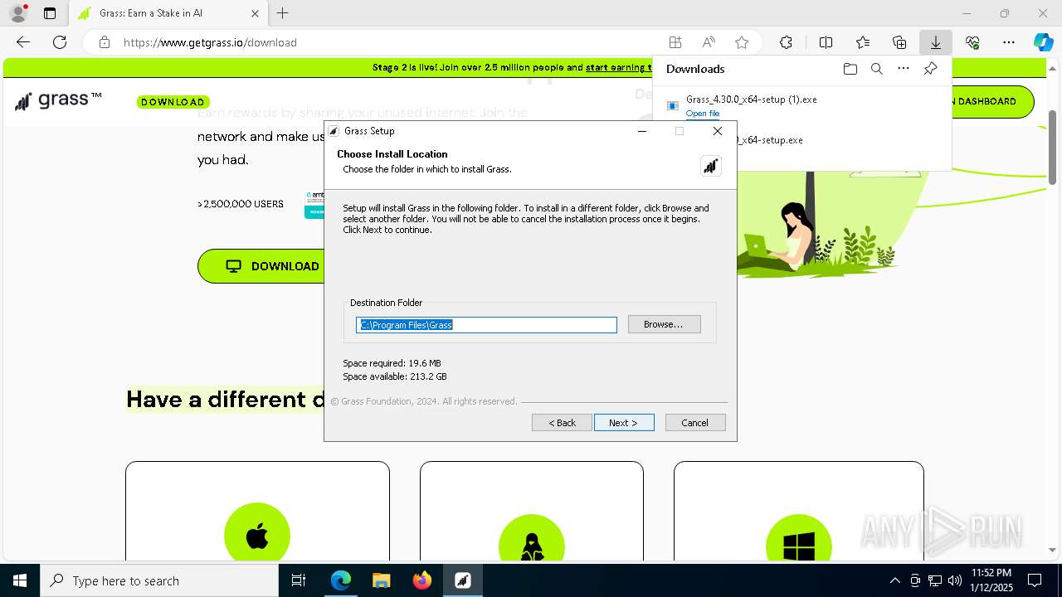
Task: Click the Edge profile icon
Action: tap(18, 13)
